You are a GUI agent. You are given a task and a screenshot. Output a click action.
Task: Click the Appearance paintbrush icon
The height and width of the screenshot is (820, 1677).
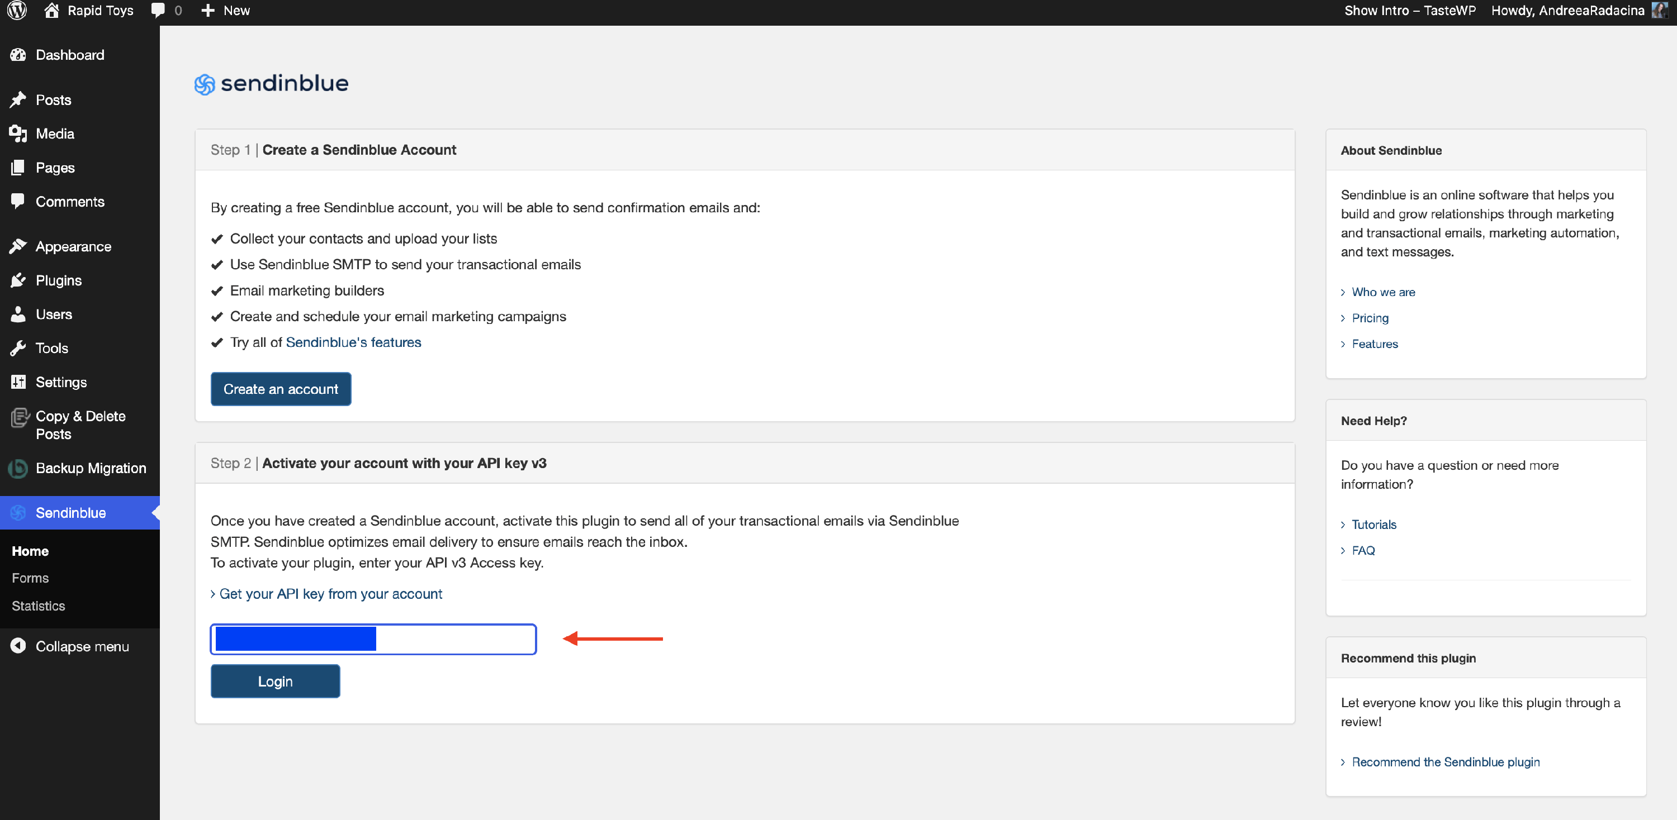pyautogui.click(x=18, y=246)
